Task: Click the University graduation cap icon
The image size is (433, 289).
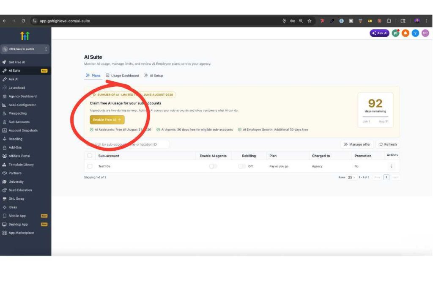Action: tap(4, 182)
